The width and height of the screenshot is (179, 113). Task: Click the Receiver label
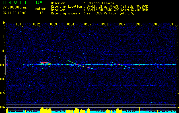58,10
